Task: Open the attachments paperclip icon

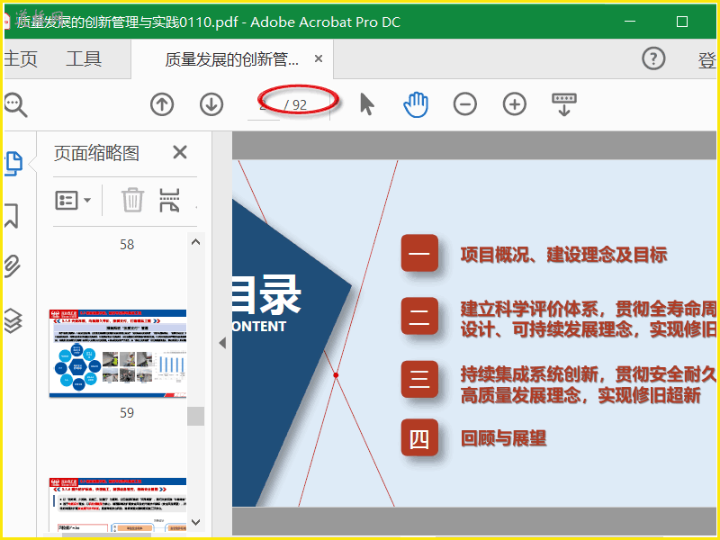Action: (13, 266)
